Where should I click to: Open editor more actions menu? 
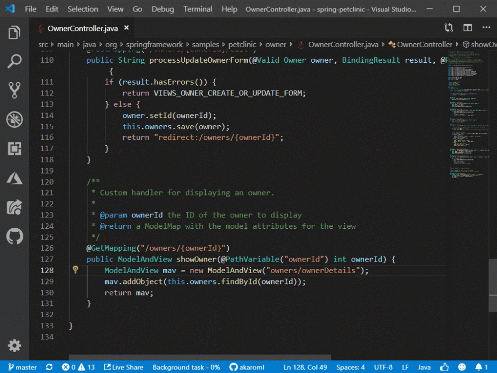click(486, 27)
